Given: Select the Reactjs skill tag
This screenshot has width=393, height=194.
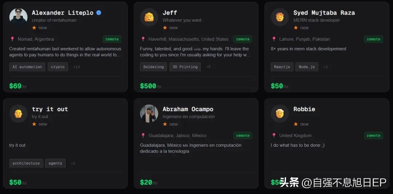Looking at the screenshot, I should coord(282,67).
